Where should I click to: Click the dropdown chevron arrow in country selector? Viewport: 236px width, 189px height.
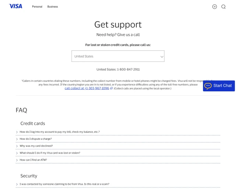coord(162,57)
